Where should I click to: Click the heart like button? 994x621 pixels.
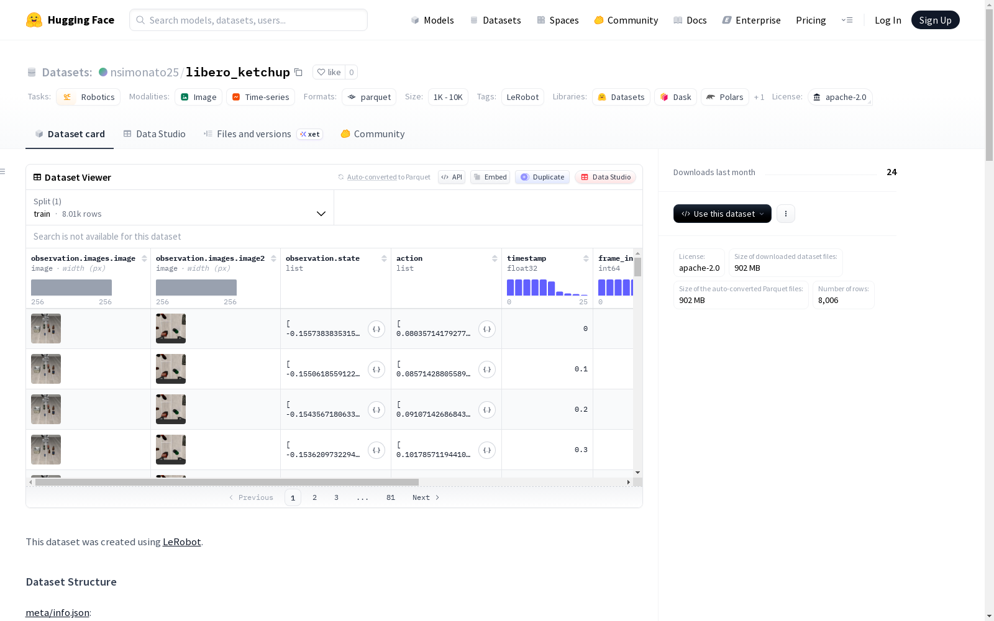point(329,72)
